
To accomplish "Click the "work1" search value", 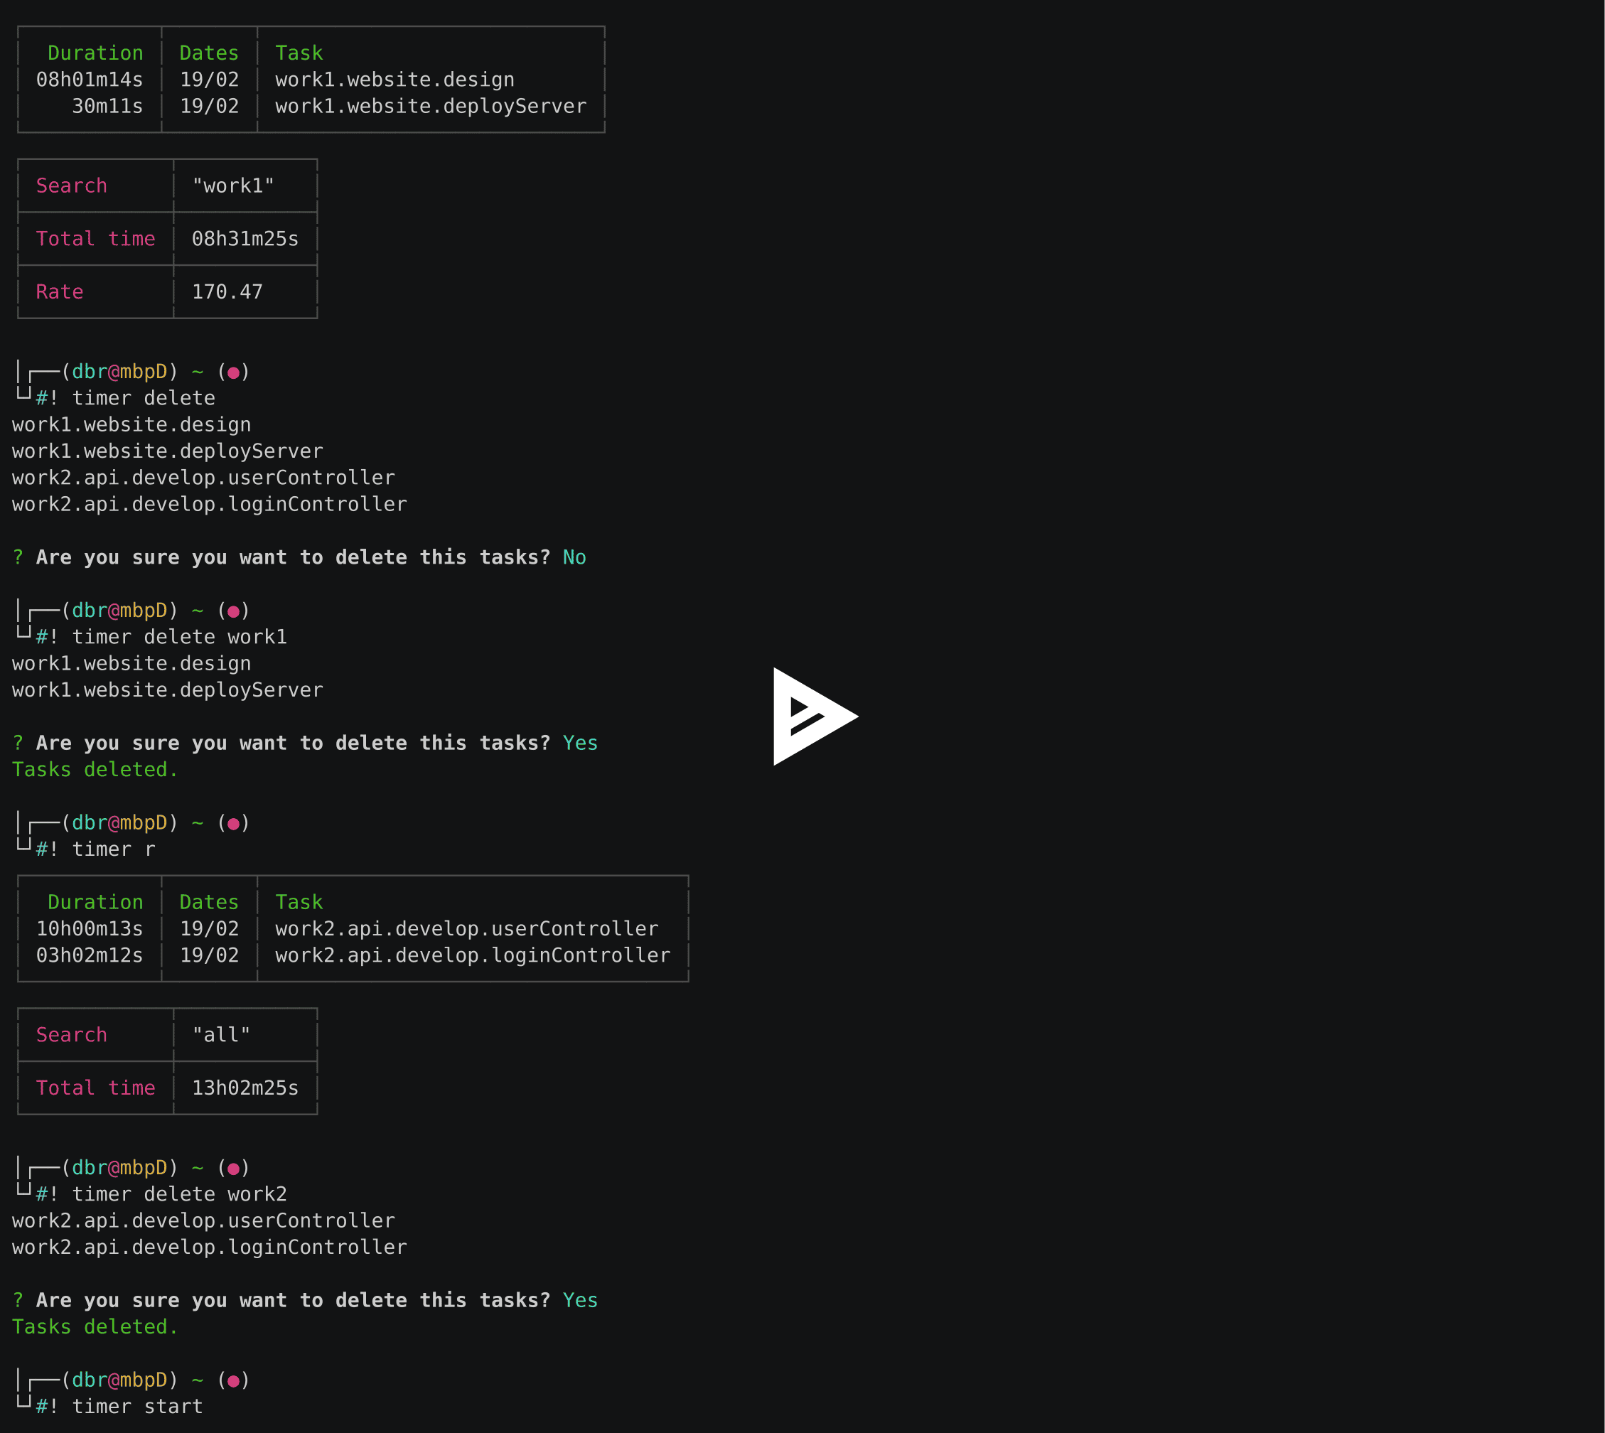I will tap(233, 186).
